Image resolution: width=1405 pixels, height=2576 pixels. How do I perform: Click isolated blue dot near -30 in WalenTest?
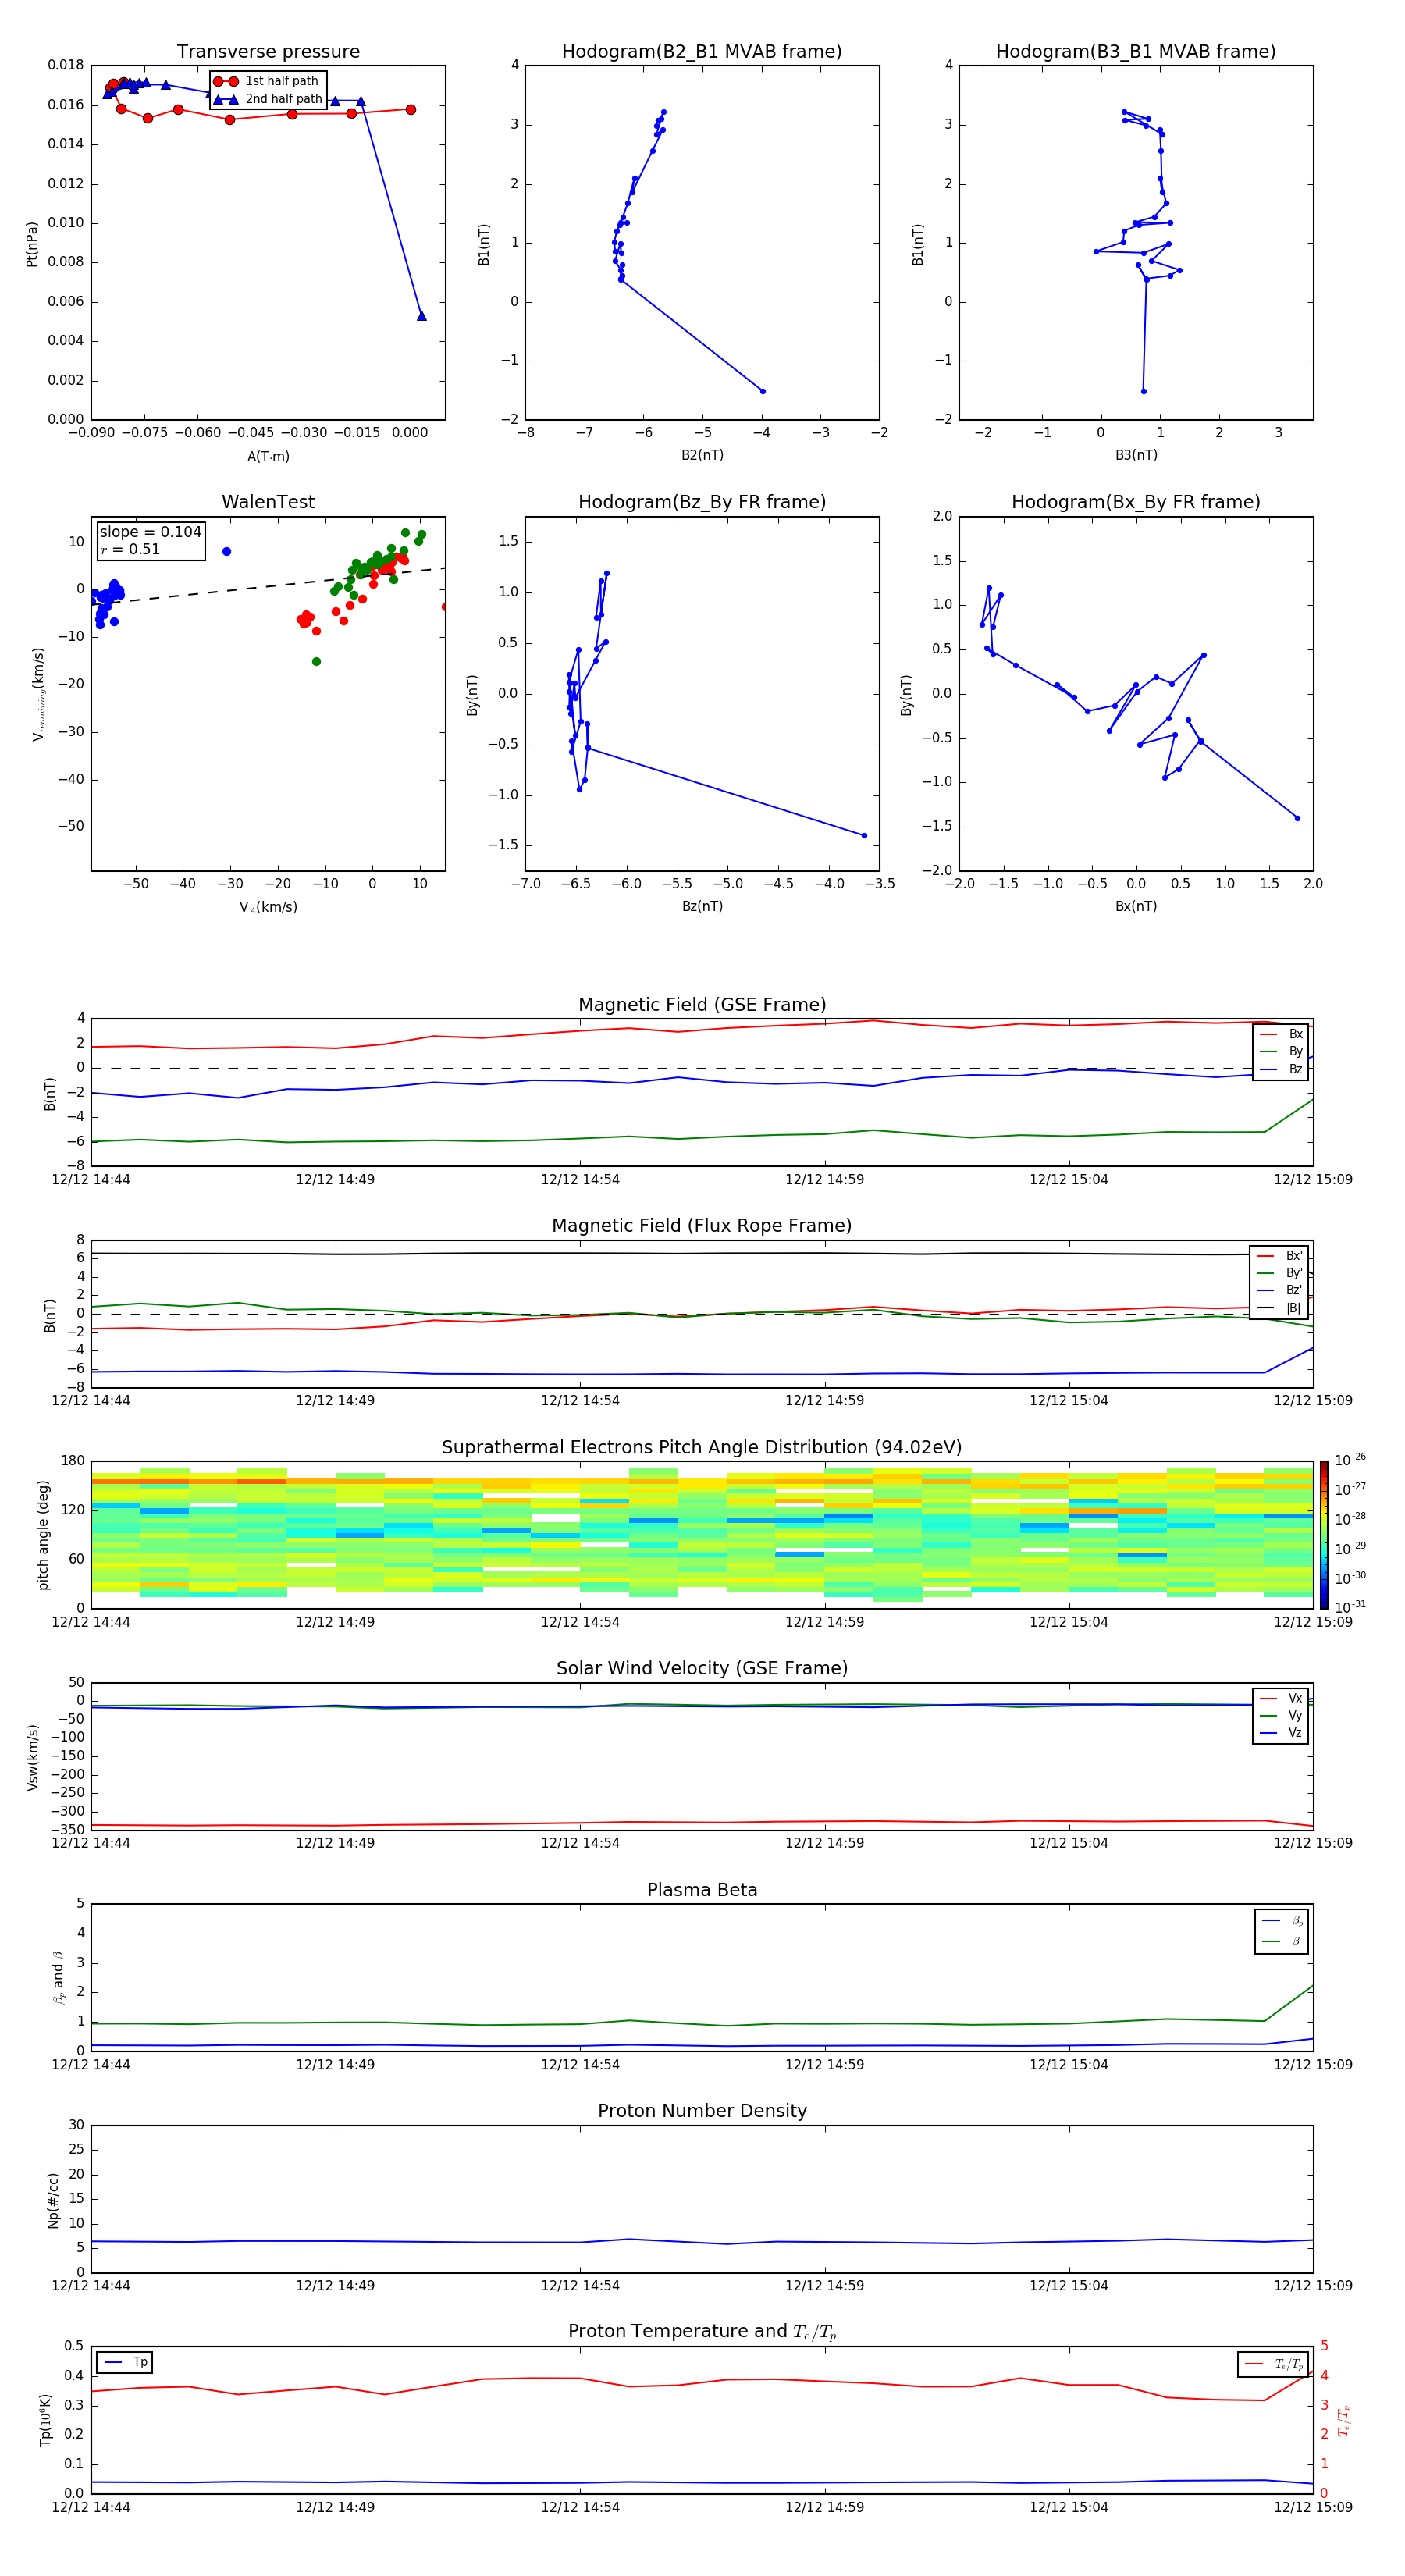pyautogui.click(x=226, y=552)
